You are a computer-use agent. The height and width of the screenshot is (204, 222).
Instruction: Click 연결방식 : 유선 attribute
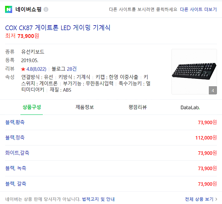coord(37,77)
